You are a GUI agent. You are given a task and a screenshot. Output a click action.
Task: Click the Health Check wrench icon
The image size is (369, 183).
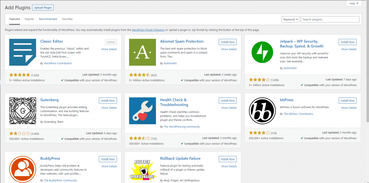click(142, 111)
